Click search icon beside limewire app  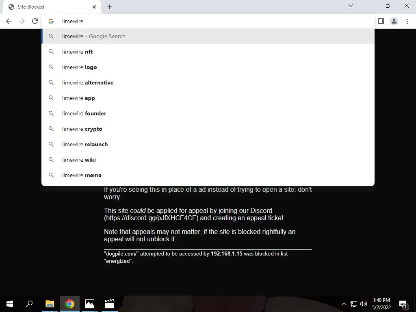(51, 98)
